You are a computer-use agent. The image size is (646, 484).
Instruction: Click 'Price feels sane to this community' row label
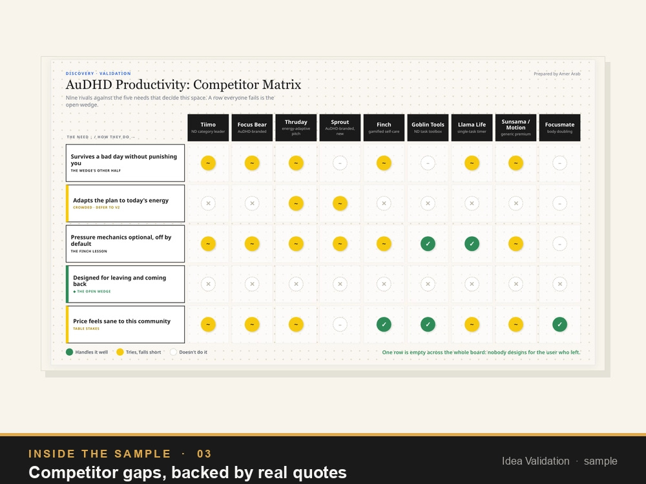(x=125, y=325)
